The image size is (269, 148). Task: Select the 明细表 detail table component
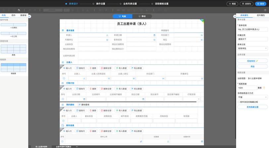click(14, 67)
